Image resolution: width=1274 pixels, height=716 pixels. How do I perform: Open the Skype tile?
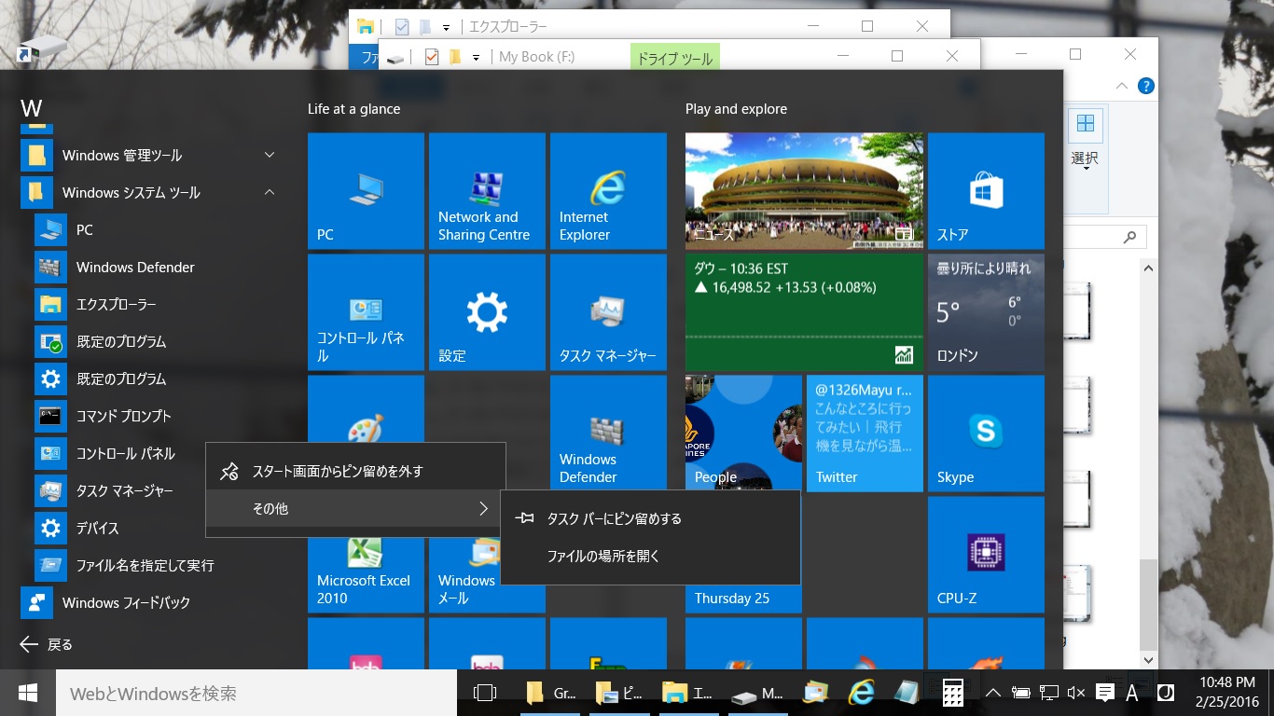coord(986,434)
